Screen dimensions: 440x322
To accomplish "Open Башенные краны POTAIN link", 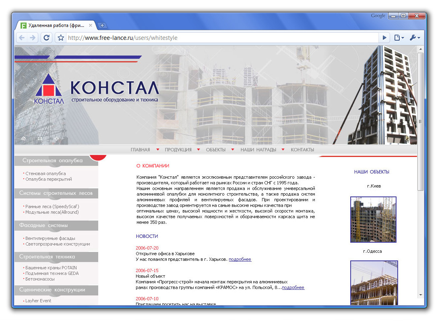I will [51, 268].
